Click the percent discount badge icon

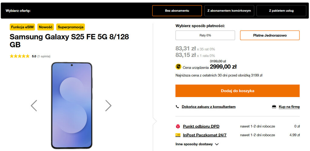click(178, 67)
